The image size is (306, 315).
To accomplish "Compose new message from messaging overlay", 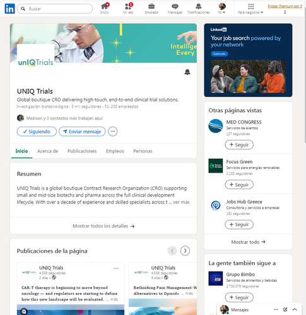I will pyautogui.click(x=285, y=309).
